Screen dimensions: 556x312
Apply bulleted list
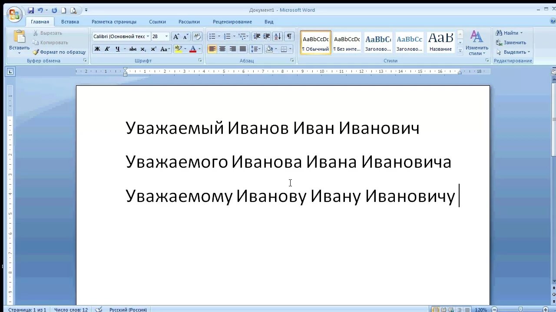tap(212, 36)
